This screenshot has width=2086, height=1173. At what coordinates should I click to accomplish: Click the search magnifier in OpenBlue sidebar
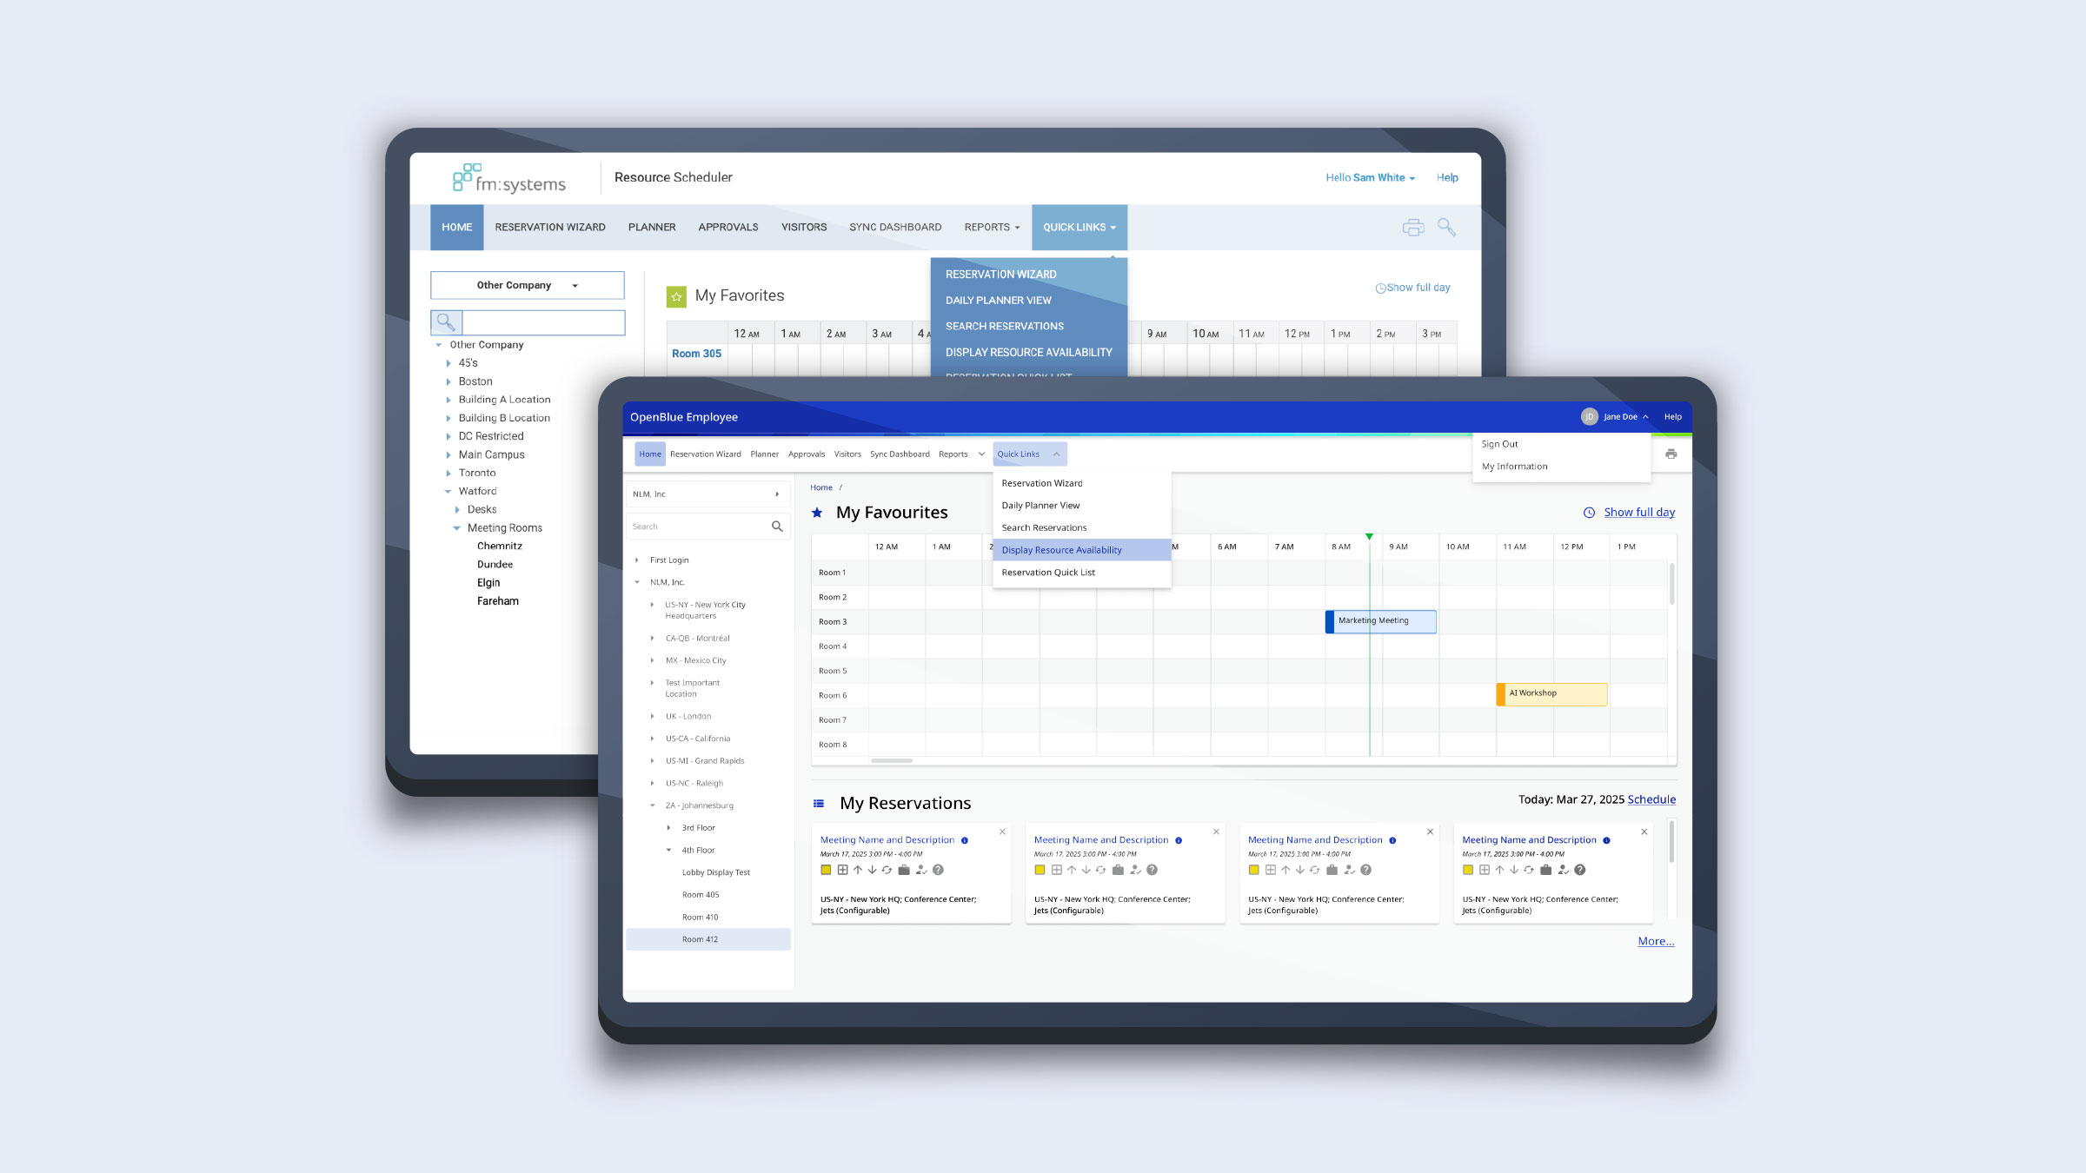pyautogui.click(x=777, y=527)
